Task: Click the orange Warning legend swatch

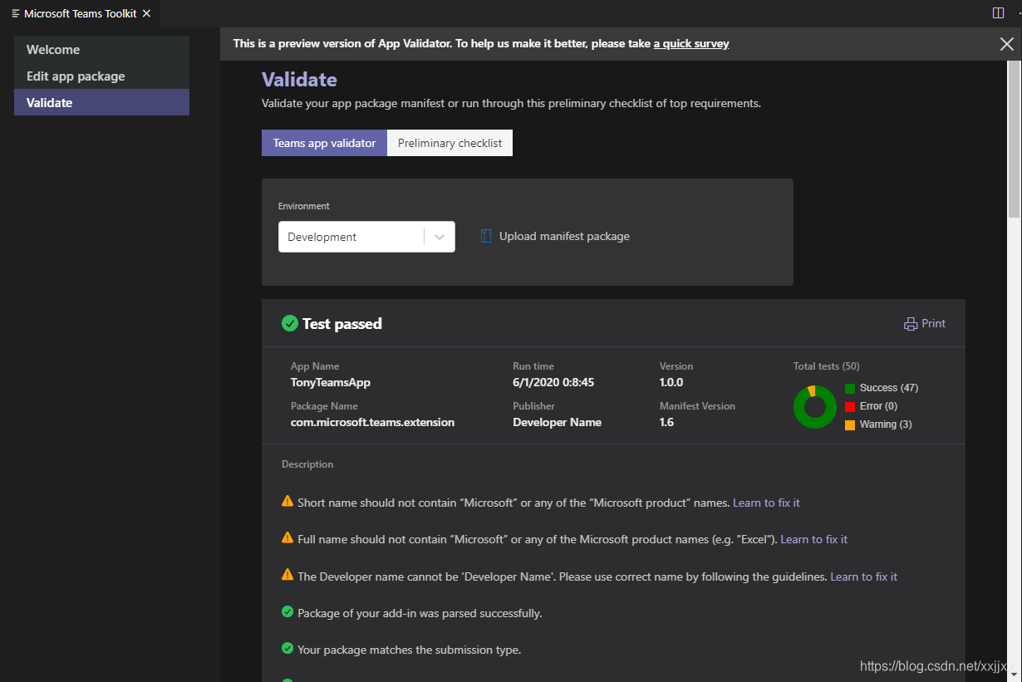Action: click(x=850, y=424)
